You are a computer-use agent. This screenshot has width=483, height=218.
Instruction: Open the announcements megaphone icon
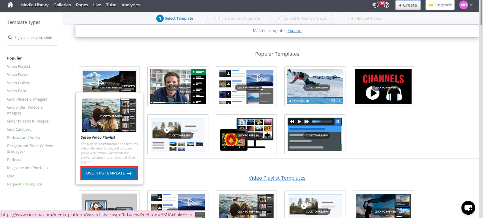[x=376, y=5]
